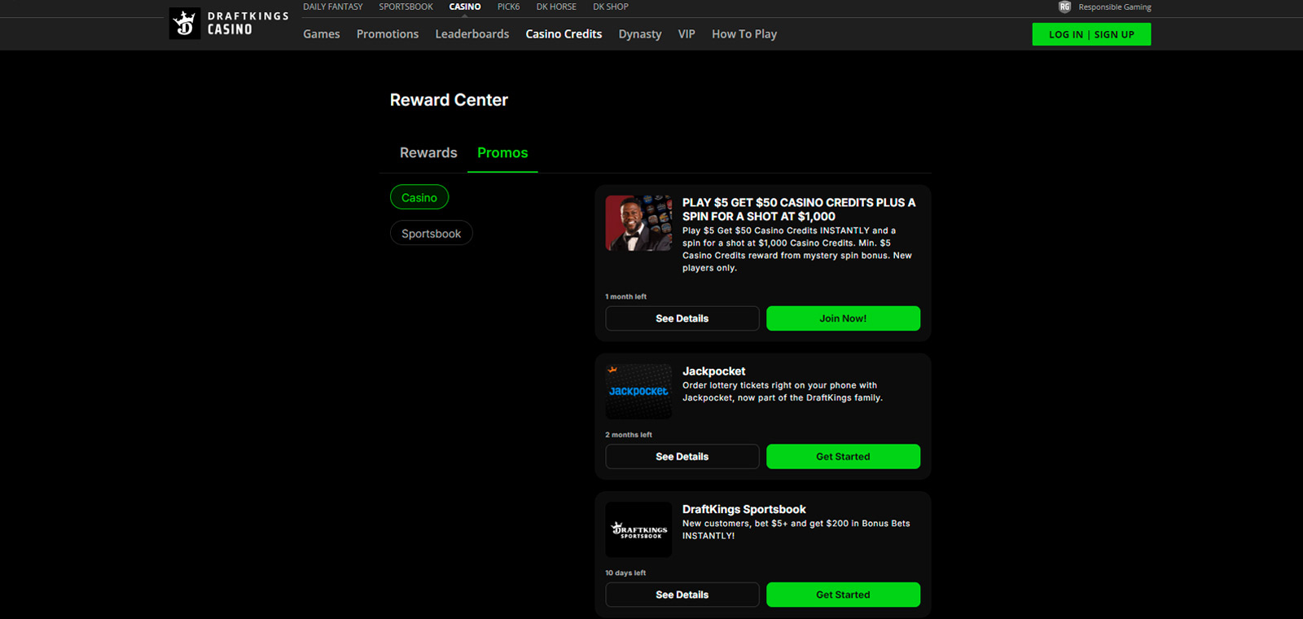Click the '2 months left' label
This screenshot has width=1303, height=619.
tap(629, 435)
